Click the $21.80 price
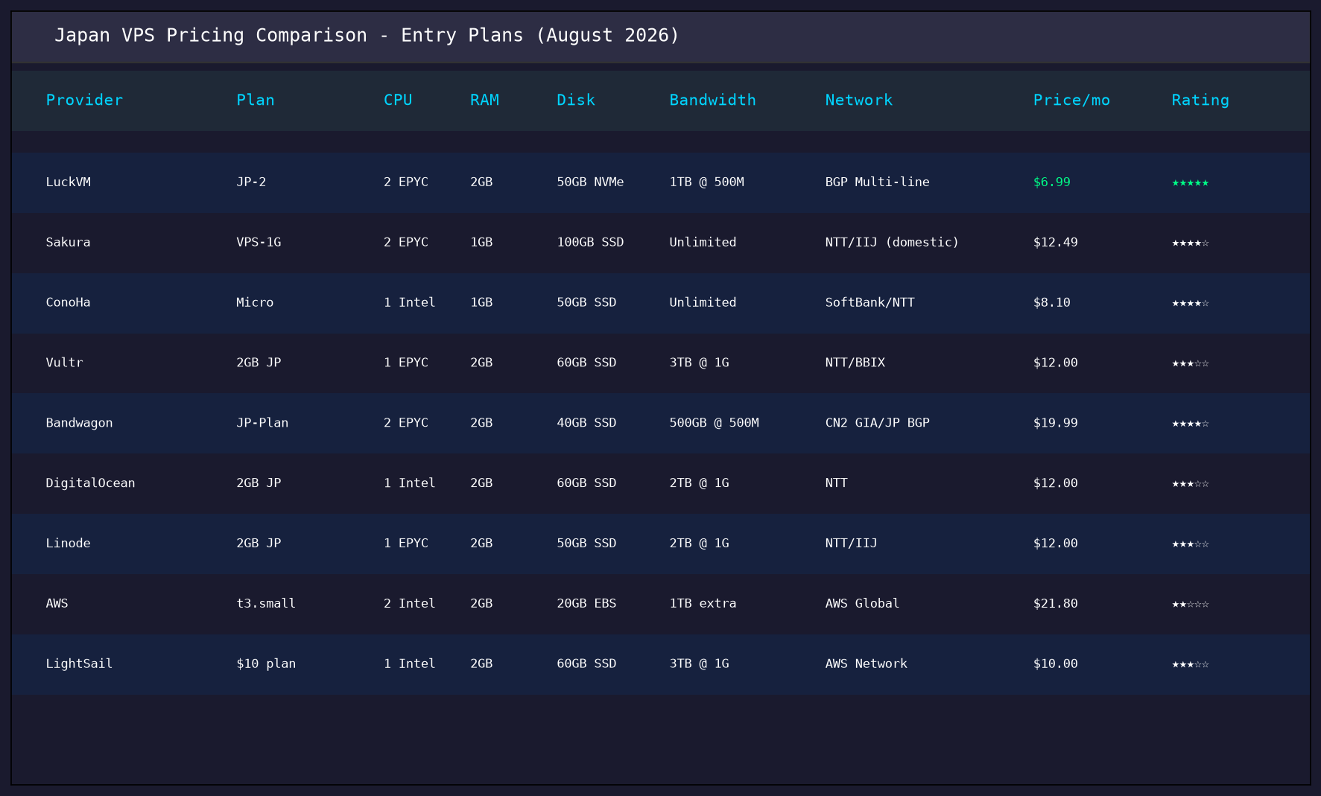Image resolution: width=1321 pixels, height=796 pixels. coord(1056,604)
